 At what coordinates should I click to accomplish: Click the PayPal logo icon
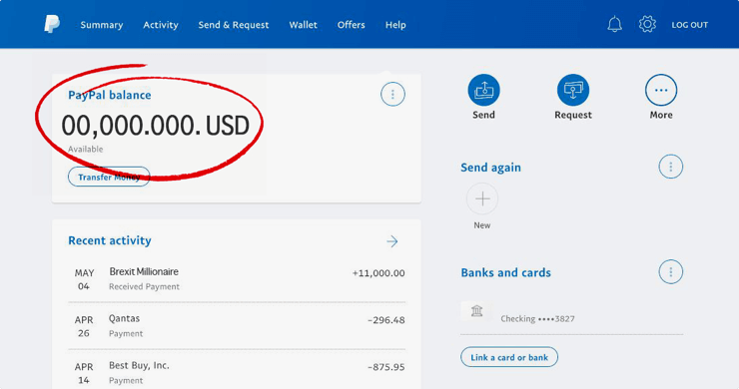tap(52, 25)
